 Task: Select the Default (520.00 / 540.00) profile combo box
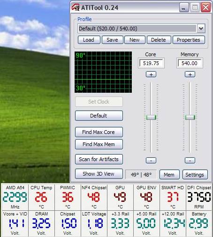click(x=141, y=29)
